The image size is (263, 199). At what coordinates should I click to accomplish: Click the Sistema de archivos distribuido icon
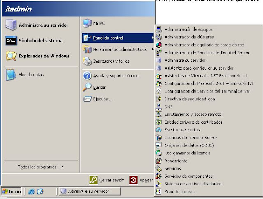(x=159, y=184)
